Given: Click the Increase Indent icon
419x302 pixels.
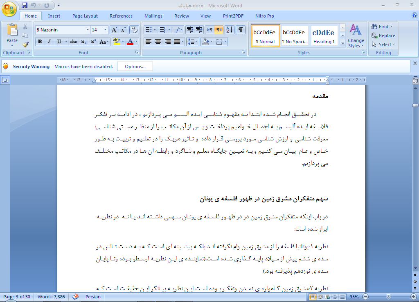Looking at the screenshot, I should tap(199, 30).
